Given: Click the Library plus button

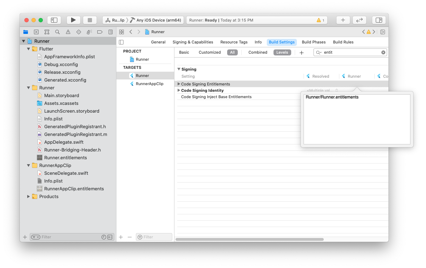Looking at the screenshot, I should click(x=343, y=20).
